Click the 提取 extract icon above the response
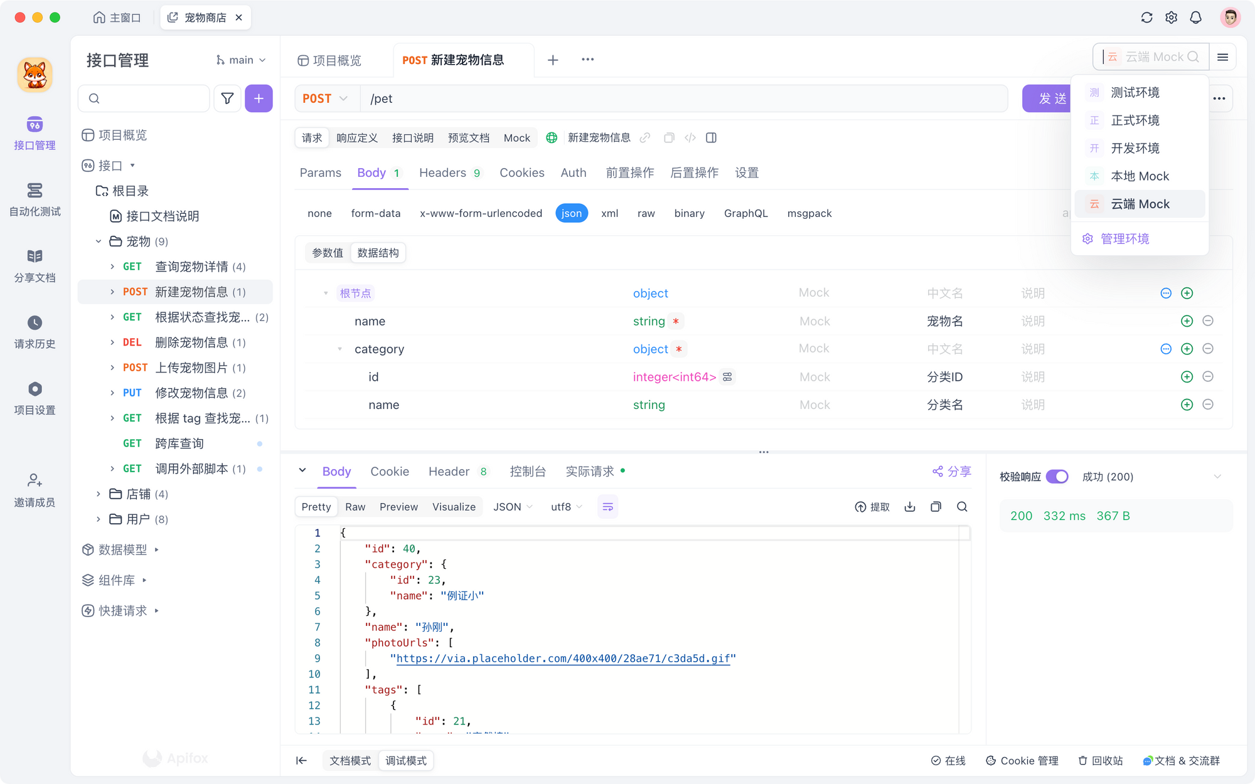Image resolution: width=1255 pixels, height=784 pixels. click(872, 506)
